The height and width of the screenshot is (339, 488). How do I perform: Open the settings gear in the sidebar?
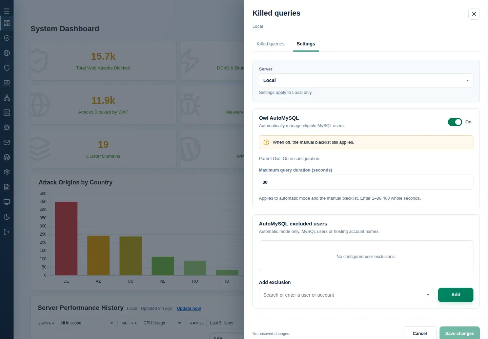tap(6, 172)
